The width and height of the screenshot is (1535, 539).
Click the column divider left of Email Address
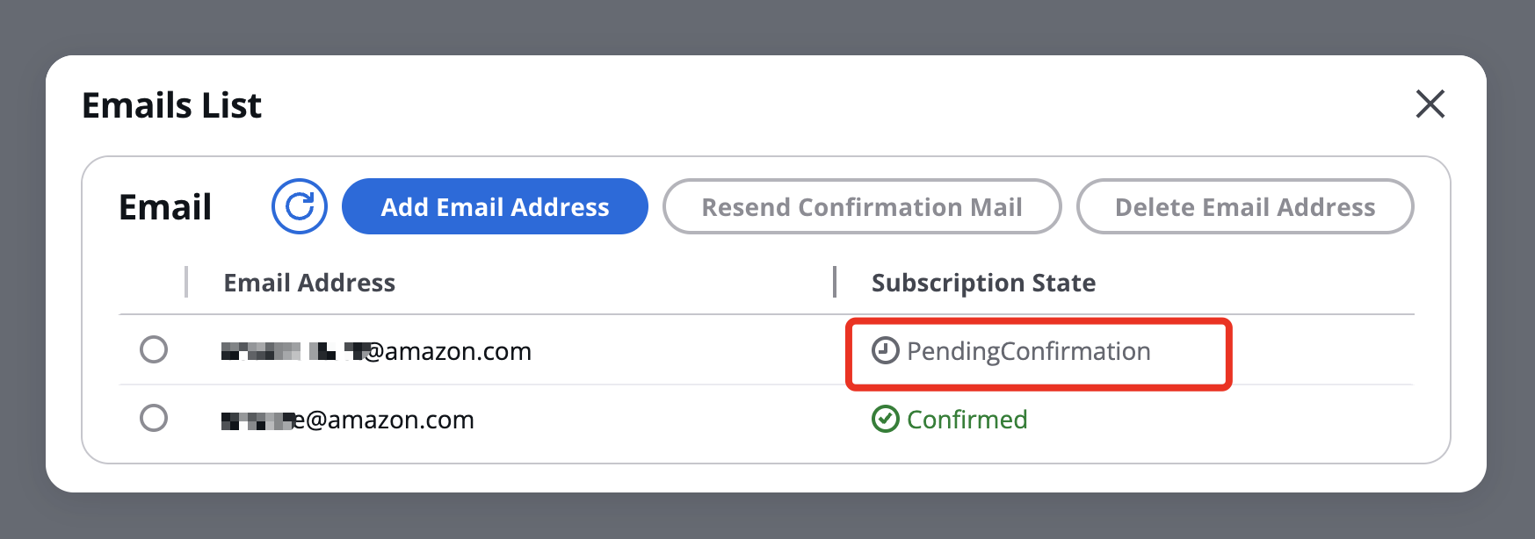[186, 282]
